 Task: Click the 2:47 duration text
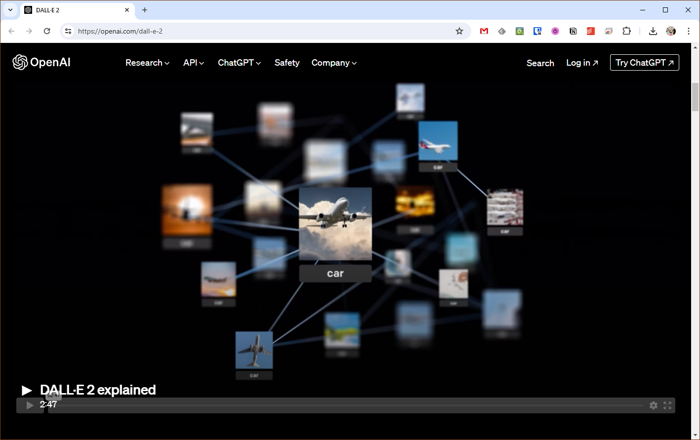coord(48,404)
